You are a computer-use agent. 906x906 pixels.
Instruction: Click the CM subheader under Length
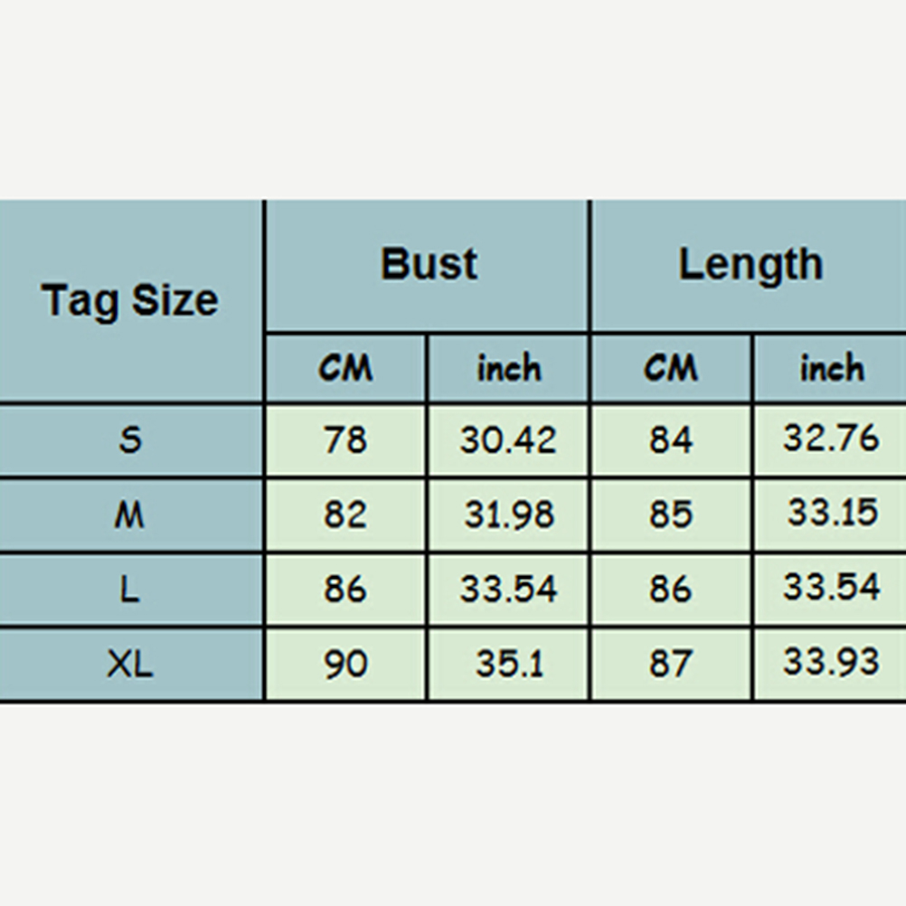(x=671, y=368)
